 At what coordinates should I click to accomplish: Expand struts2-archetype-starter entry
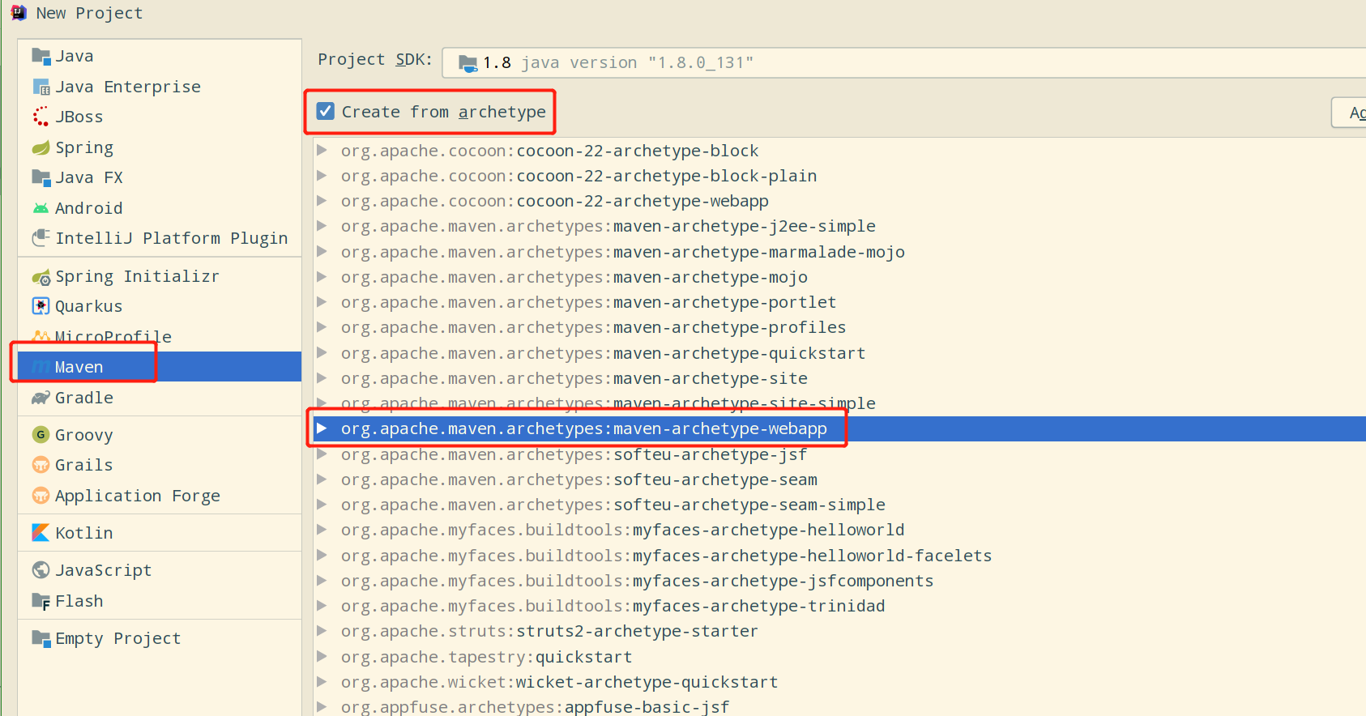[322, 630]
